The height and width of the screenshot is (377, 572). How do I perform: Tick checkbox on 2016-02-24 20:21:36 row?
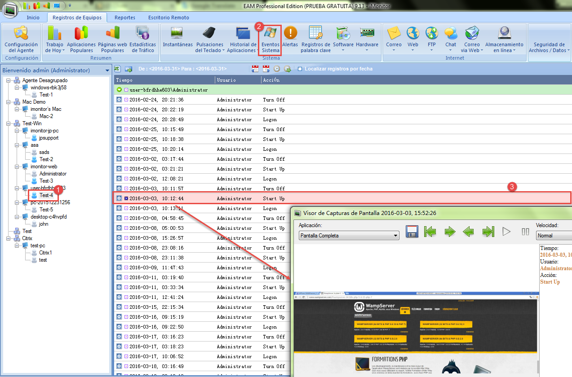[x=126, y=100]
